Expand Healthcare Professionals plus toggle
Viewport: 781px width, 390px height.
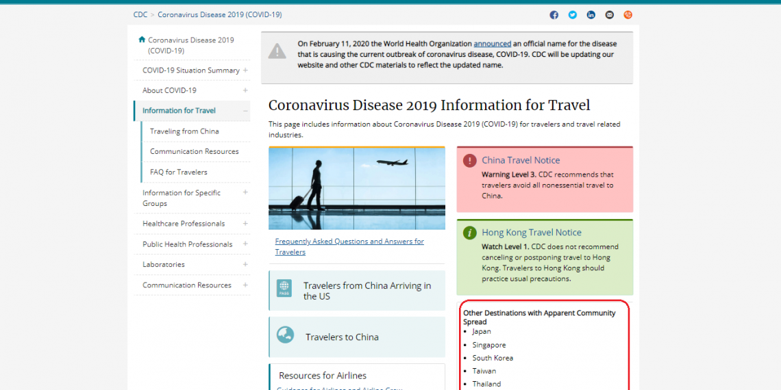click(245, 224)
